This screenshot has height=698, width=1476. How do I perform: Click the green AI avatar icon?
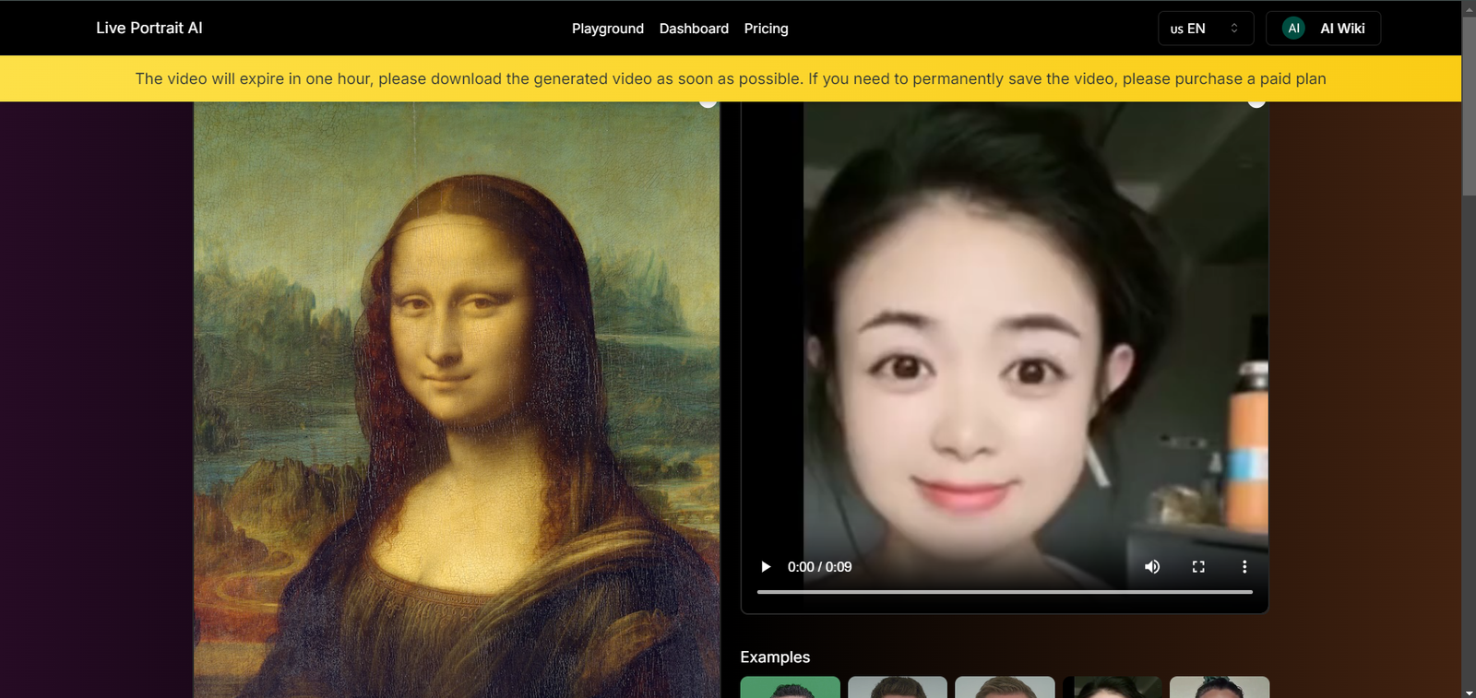point(1293,29)
